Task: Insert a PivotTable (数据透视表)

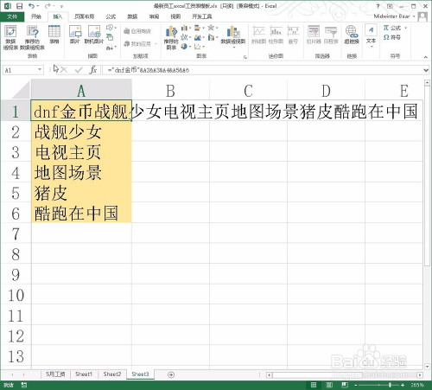Action: pyautogui.click(x=10, y=38)
